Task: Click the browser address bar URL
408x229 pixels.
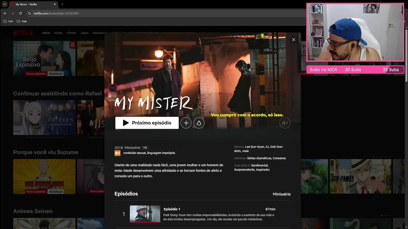Action: (x=56, y=13)
